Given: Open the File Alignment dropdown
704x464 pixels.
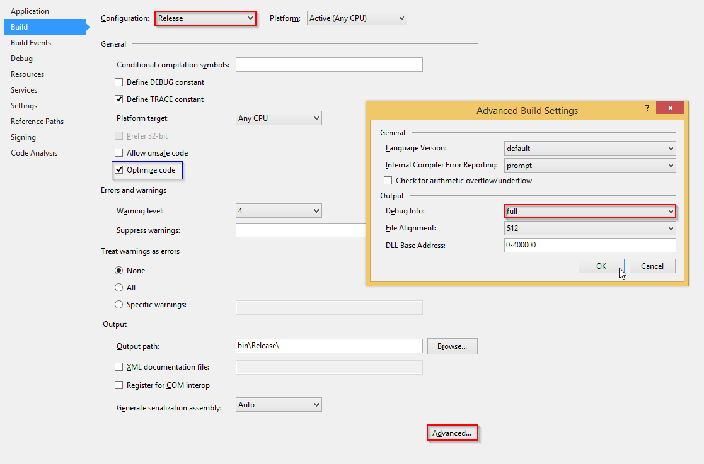Looking at the screenshot, I should pos(590,228).
